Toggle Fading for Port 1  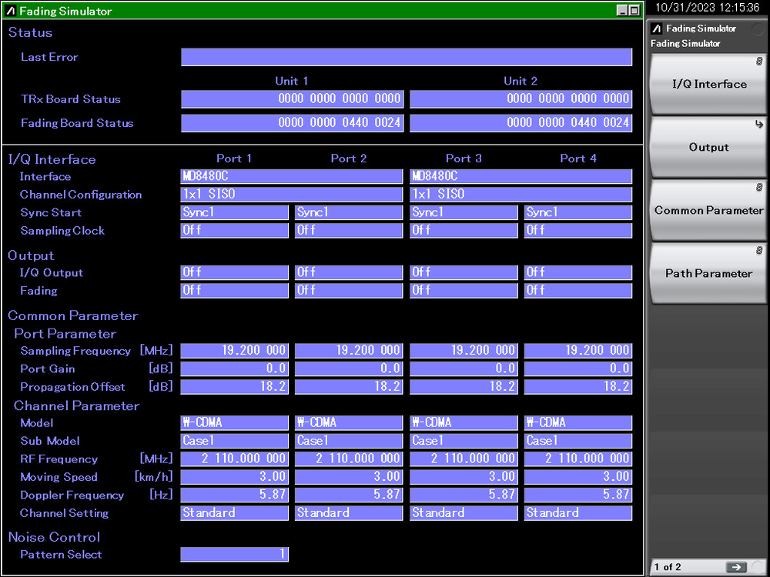(235, 291)
